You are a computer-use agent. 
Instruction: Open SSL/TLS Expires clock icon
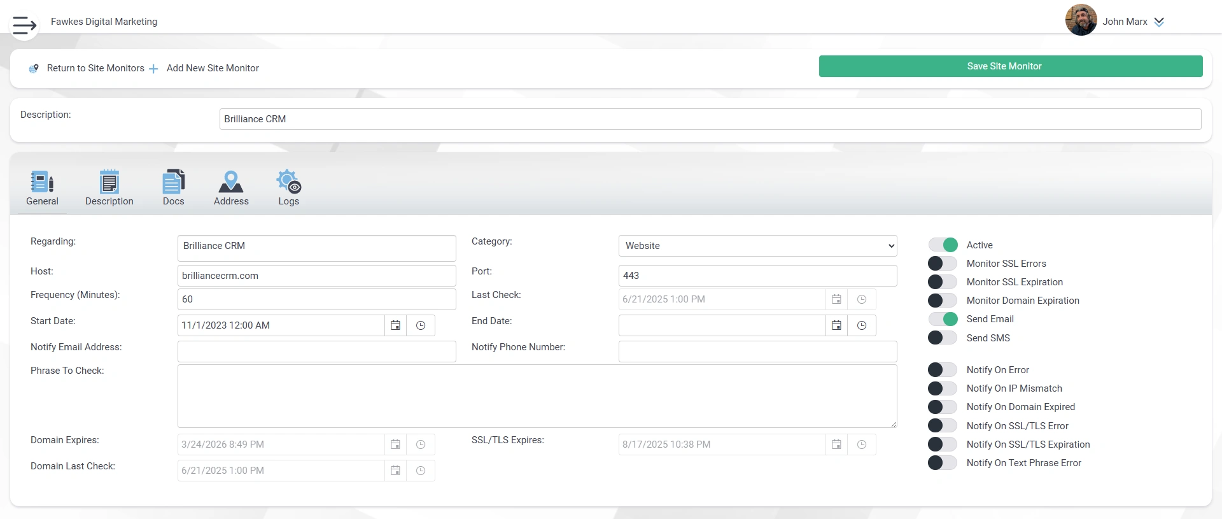(x=862, y=444)
